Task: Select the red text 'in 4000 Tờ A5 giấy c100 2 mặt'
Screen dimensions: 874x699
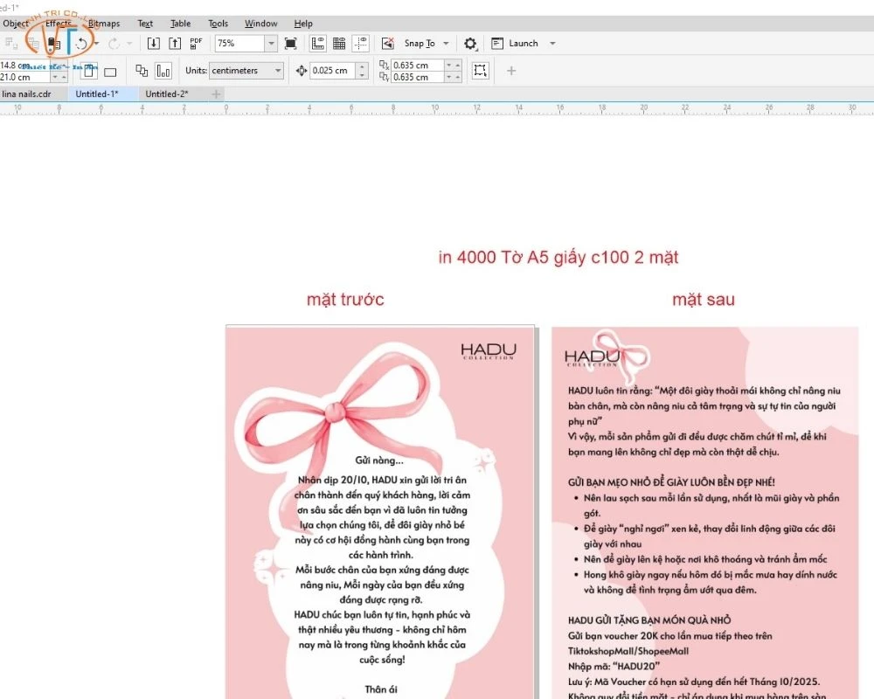Action: [558, 258]
